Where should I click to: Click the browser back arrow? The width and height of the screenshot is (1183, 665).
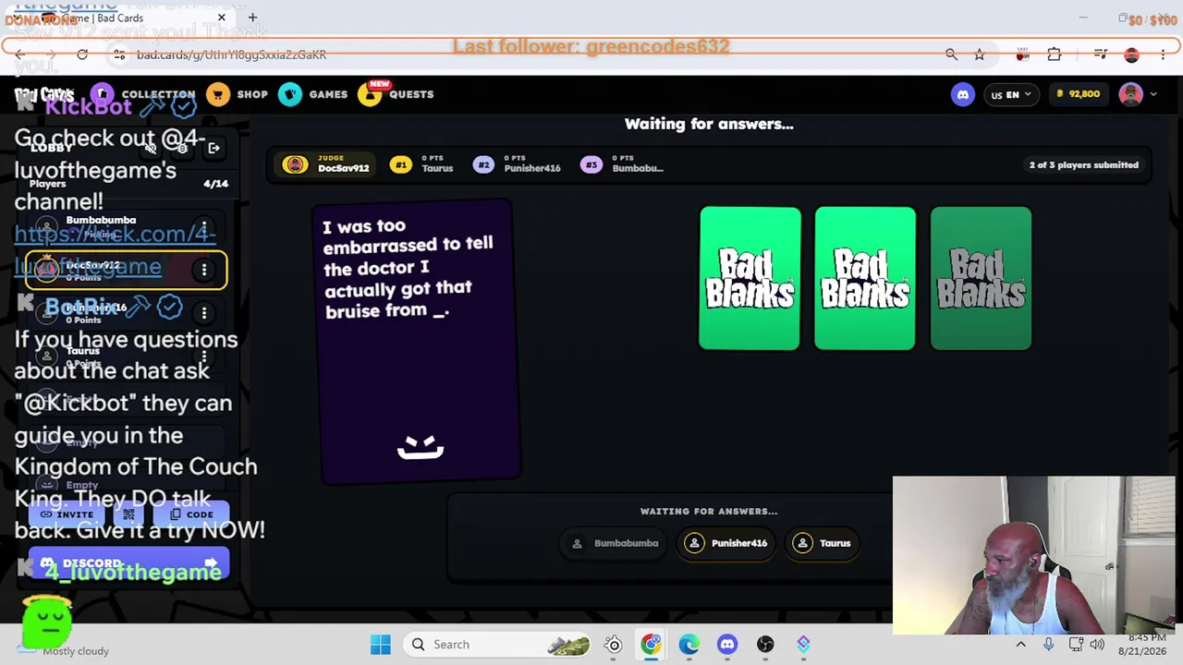(x=19, y=55)
